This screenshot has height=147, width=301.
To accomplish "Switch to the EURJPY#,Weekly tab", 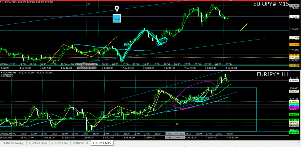I will pyautogui.click(x=14, y=143).
